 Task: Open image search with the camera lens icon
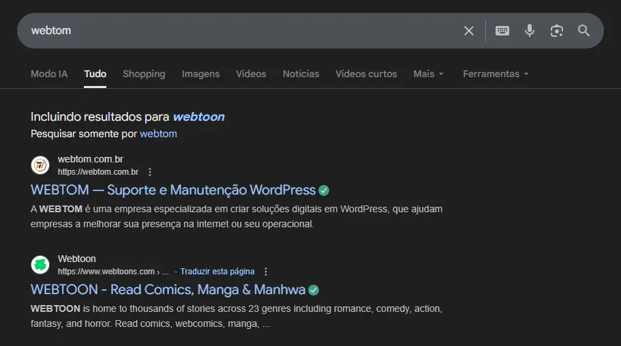[x=557, y=31]
